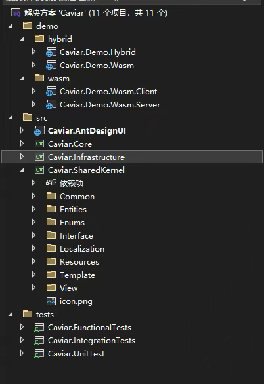Viewport: 264px width, 384px height.
Task: Click the Caviar.AntDesignUI web project icon
Action: pyautogui.click(x=39, y=131)
